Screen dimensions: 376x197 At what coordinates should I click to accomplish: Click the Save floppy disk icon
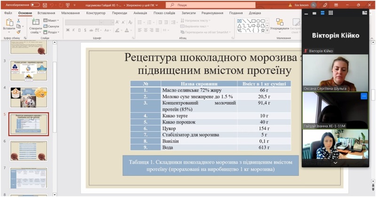[45, 5]
